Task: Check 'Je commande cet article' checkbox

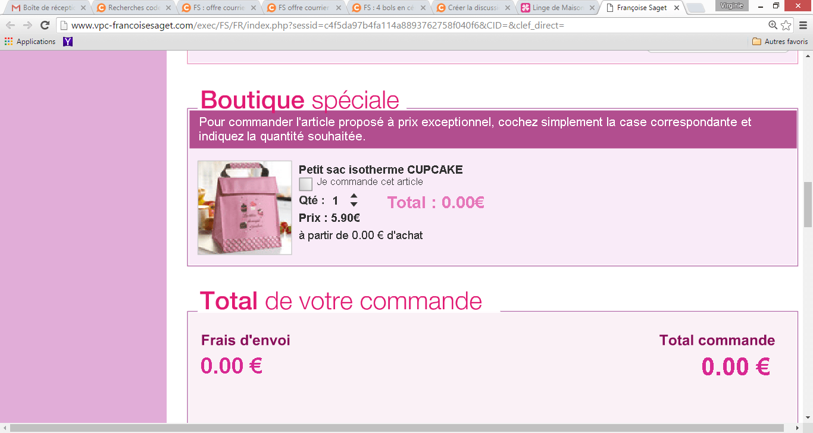Action: click(x=305, y=184)
